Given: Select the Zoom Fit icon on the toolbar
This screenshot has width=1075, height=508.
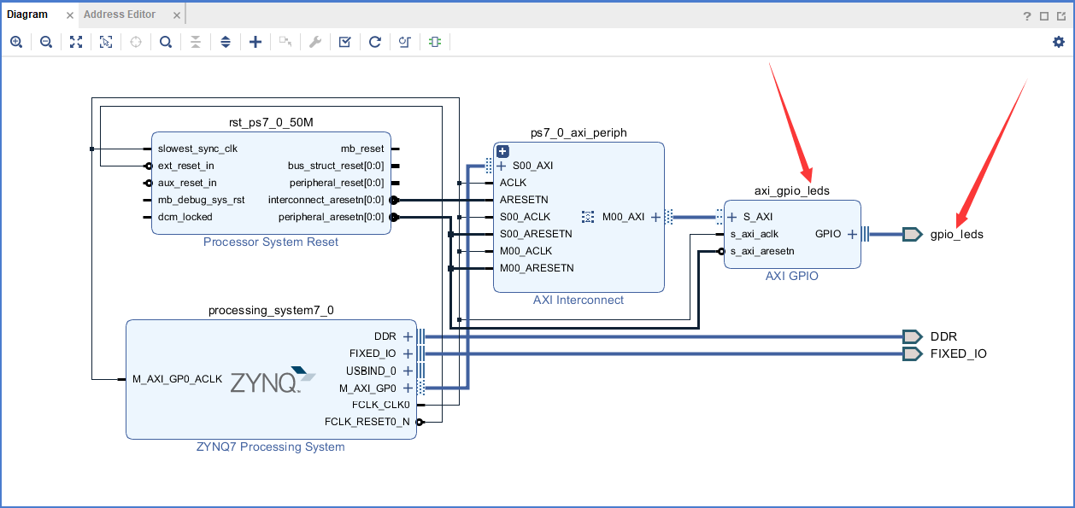Looking at the screenshot, I should click(x=76, y=42).
